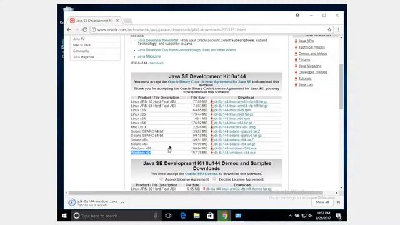
Task: Open network icon in system tray
Action: pos(304,216)
